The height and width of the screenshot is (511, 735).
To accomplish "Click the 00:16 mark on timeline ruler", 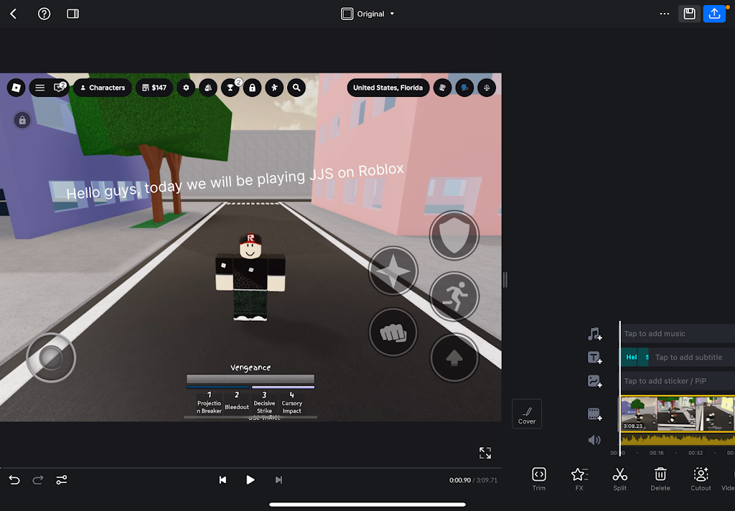I will pos(656,453).
